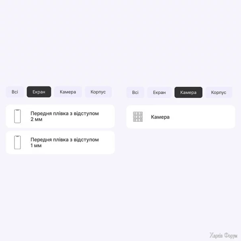Click the phone icon for 2 мм film
Image resolution: width=241 pixels, height=241 pixels.
click(x=17, y=116)
